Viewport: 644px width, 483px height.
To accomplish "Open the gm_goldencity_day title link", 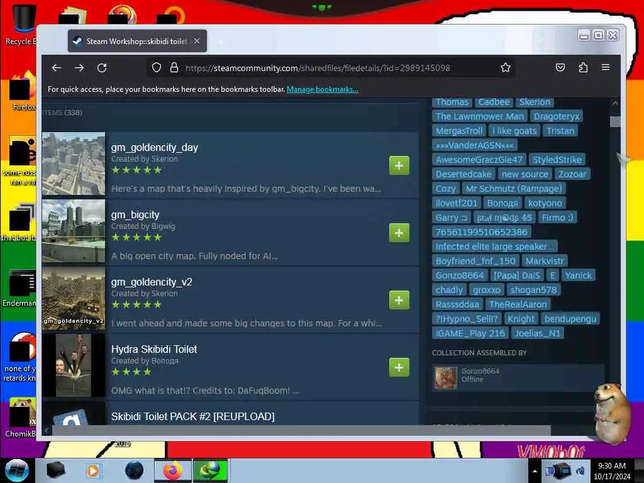I will tap(155, 147).
